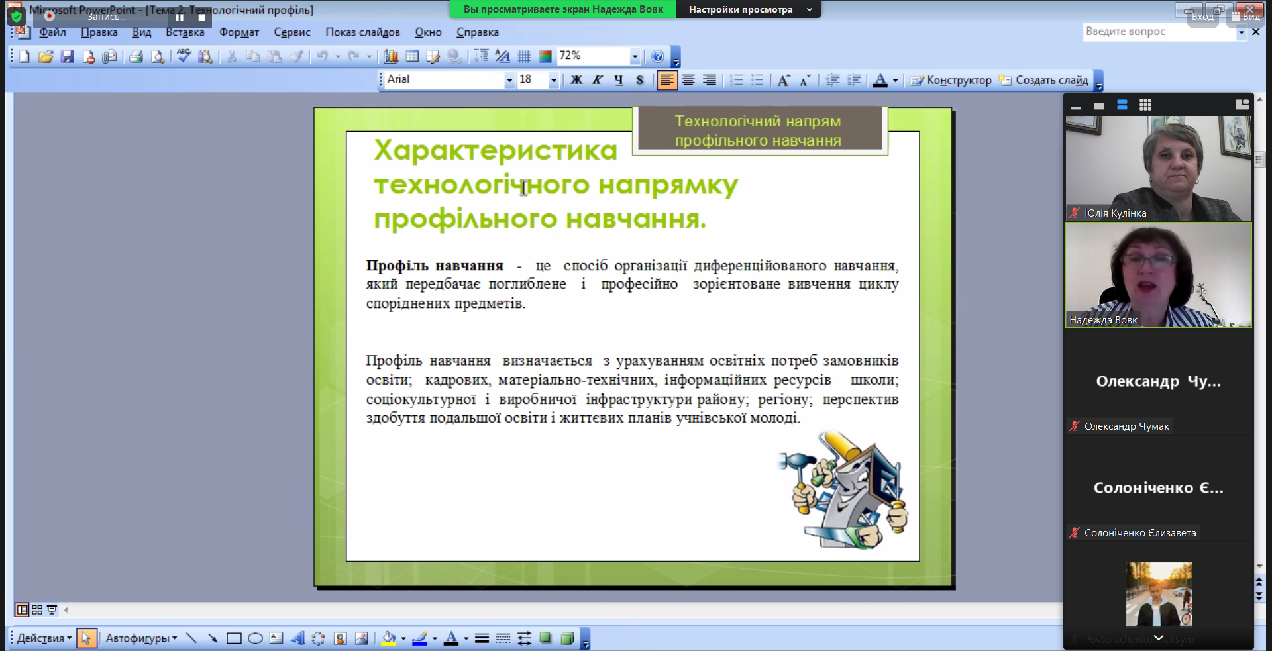This screenshot has width=1272, height=651.
Task: Click the blue line color brush
Action: click(419, 638)
